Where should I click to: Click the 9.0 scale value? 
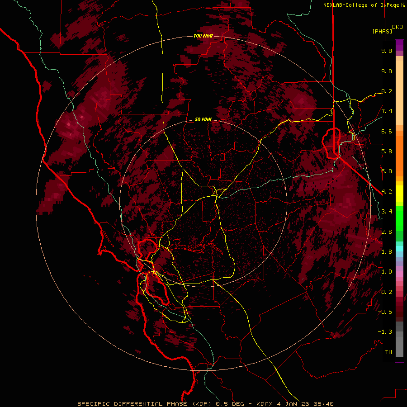(x=387, y=71)
